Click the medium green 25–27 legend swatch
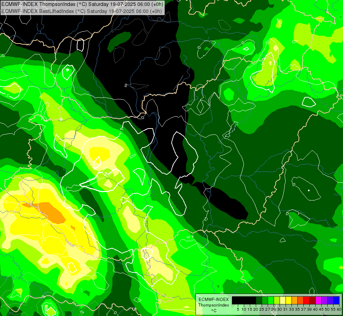The width and height of the screenshot is (343, 316). click(x=265, y=300)
